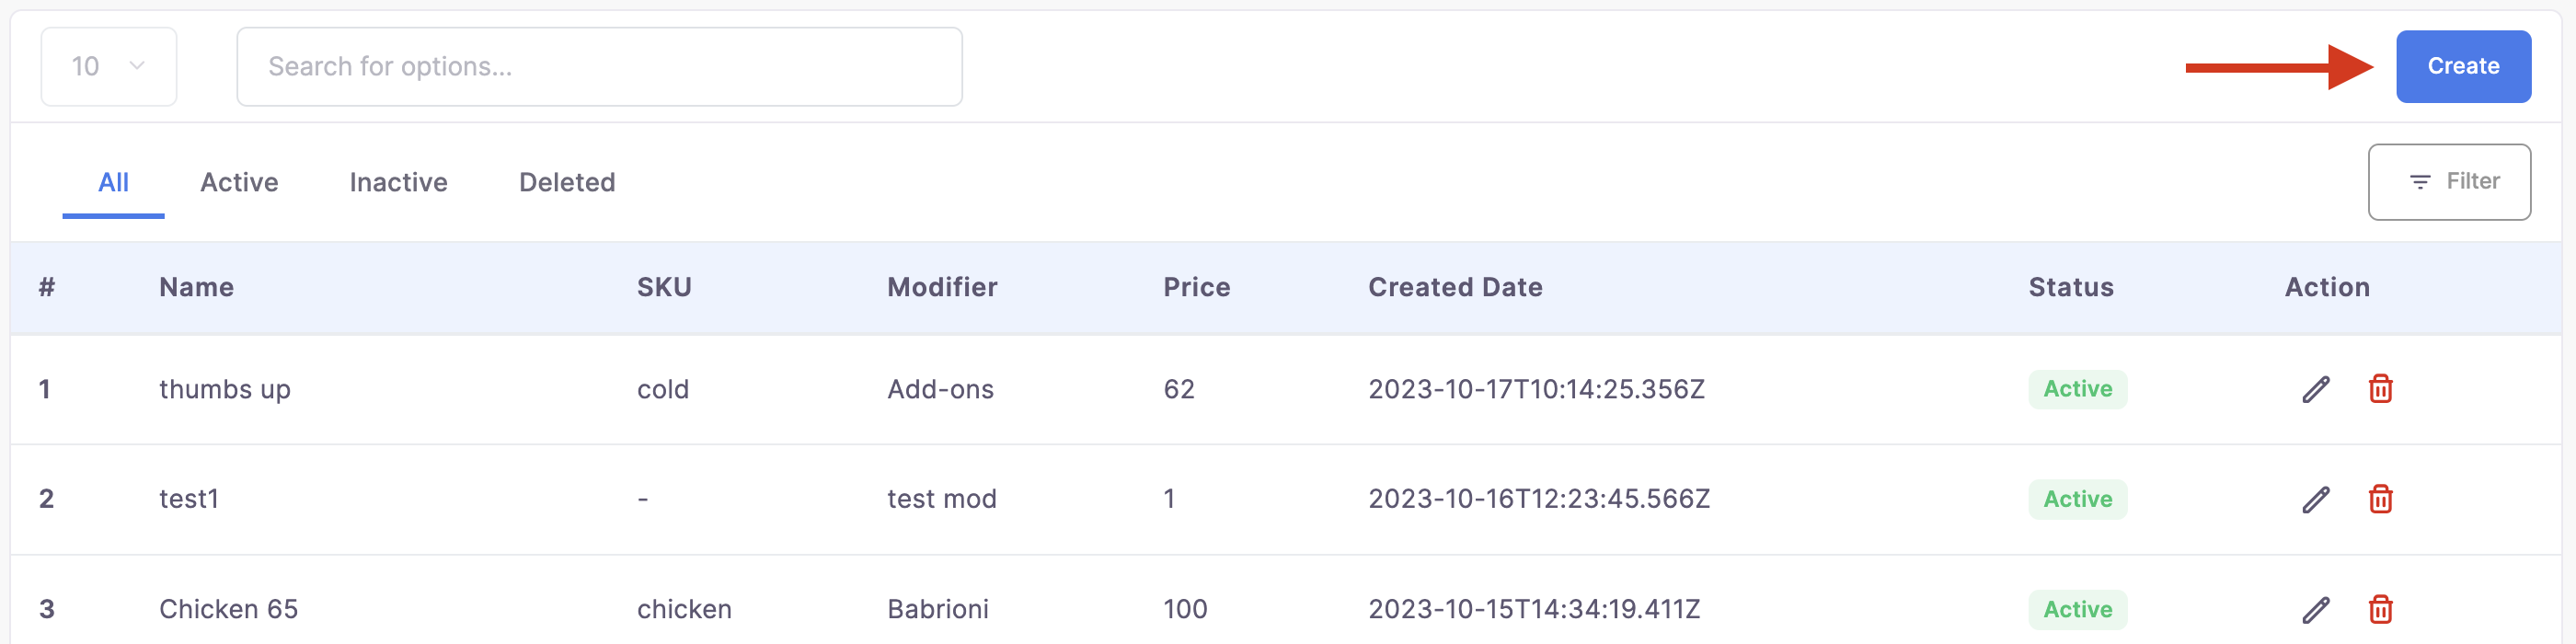Screen dimensions: 2576x644
Task: Switch to the Inactive tab
Action: 398,182
